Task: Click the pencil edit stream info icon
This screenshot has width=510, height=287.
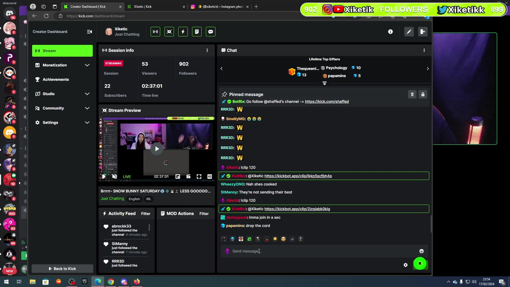Action: 409,32
